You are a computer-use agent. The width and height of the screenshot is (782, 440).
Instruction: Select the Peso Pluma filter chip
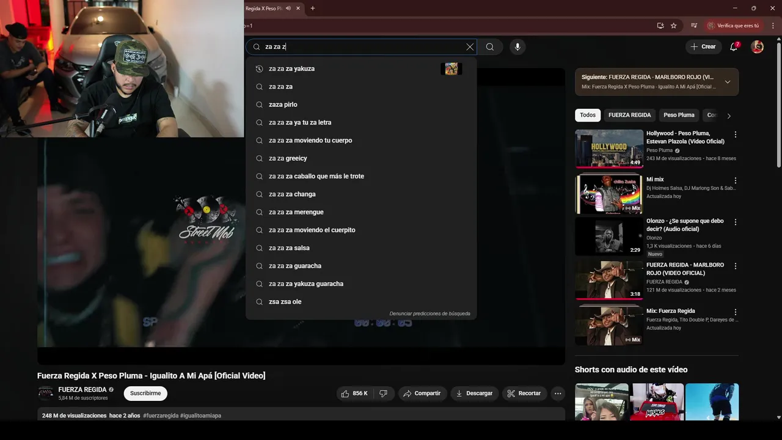tap(679, 115)
